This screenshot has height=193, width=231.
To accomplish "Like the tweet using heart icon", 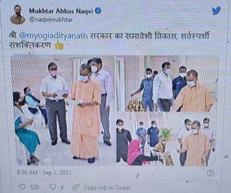I will [23, 187].
